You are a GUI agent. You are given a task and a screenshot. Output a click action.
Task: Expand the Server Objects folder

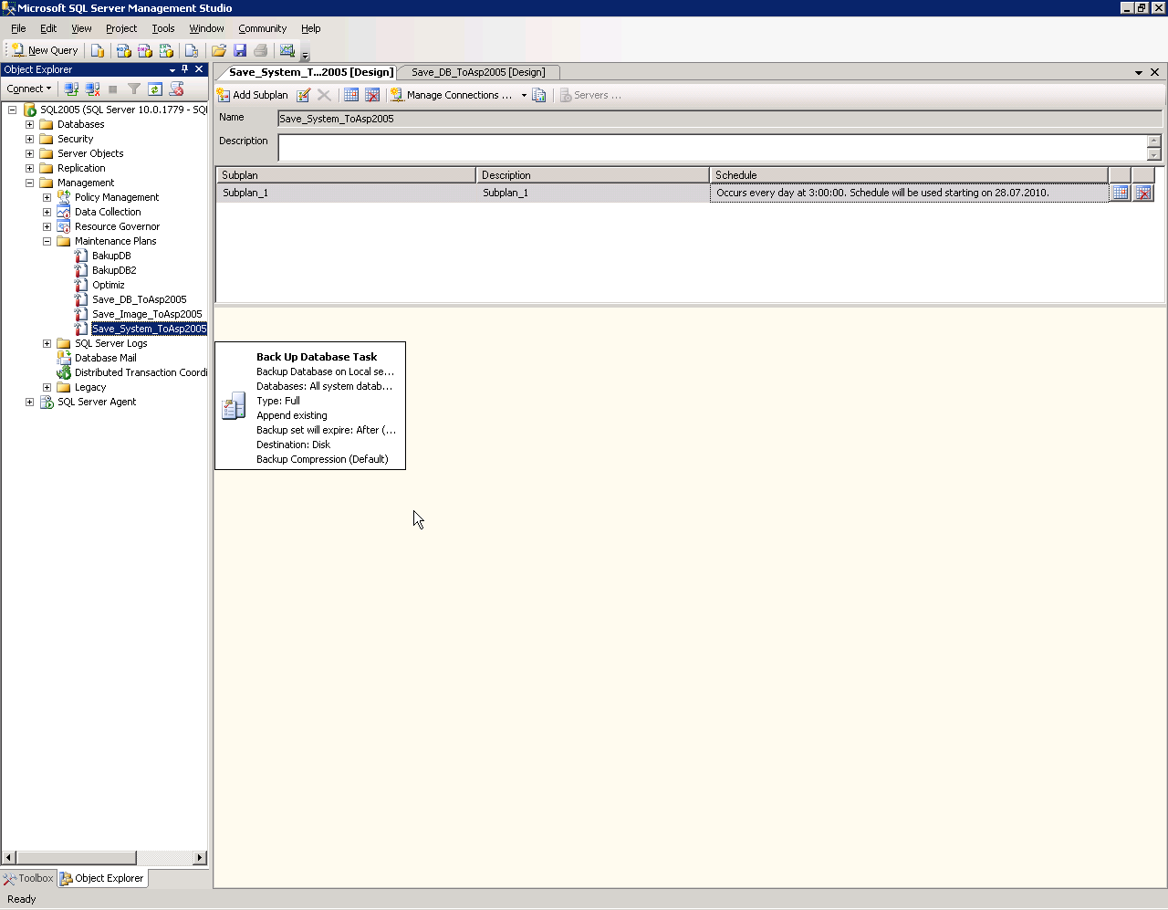click(30, 153)
